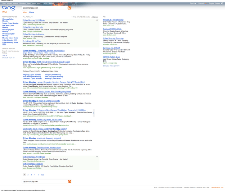Image resolution: width=225 pixels, height=191 pixels.
Task: Open the A Holiday Gift for You ad
Action: click(32, 41)
